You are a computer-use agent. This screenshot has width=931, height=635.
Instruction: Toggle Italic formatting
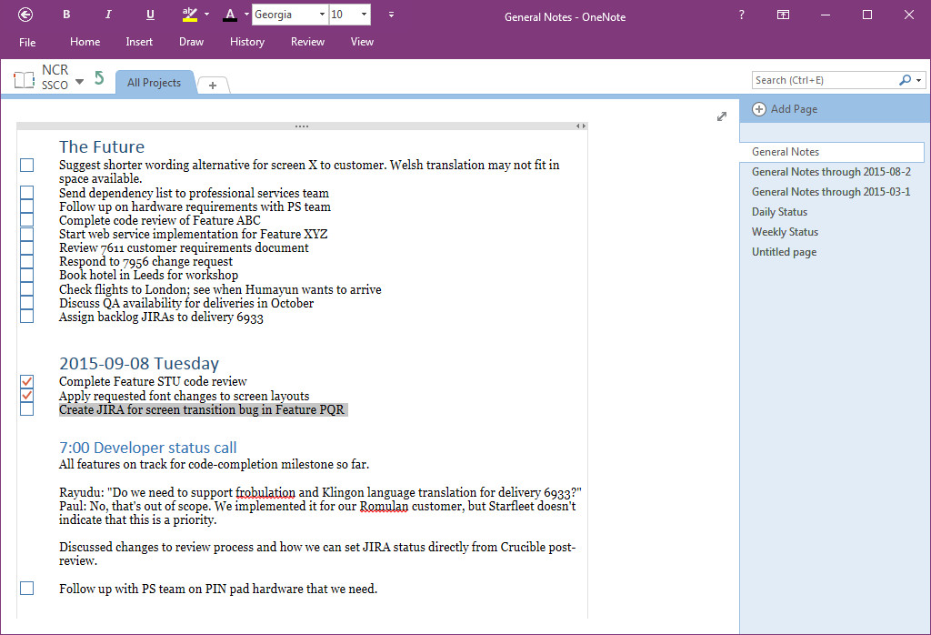coord(108,15)
